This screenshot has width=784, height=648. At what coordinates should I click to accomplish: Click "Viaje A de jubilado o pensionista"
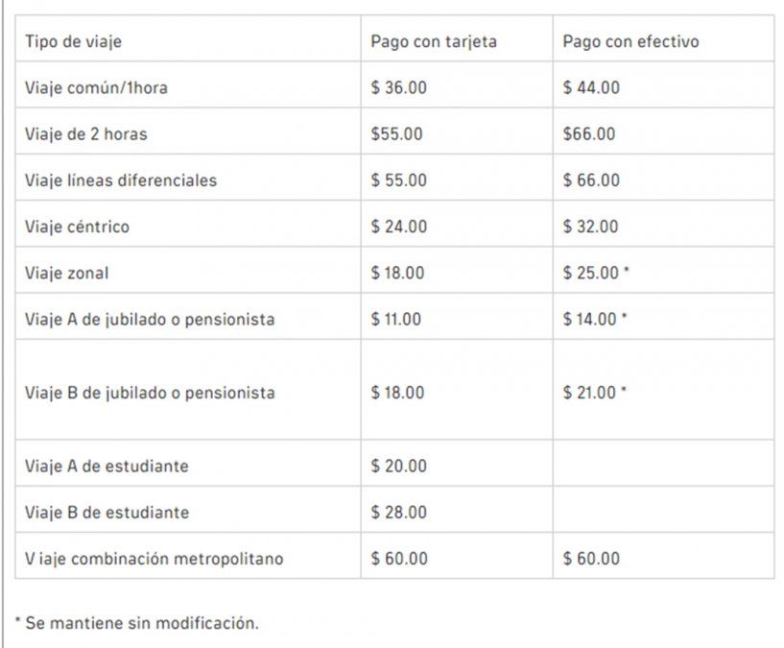coord(150,320)
